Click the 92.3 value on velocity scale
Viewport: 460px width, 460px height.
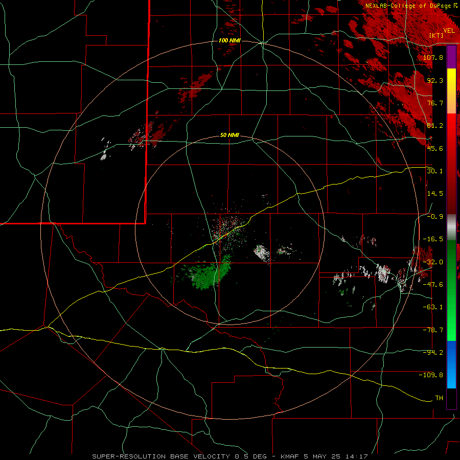(x=435, y=80)
